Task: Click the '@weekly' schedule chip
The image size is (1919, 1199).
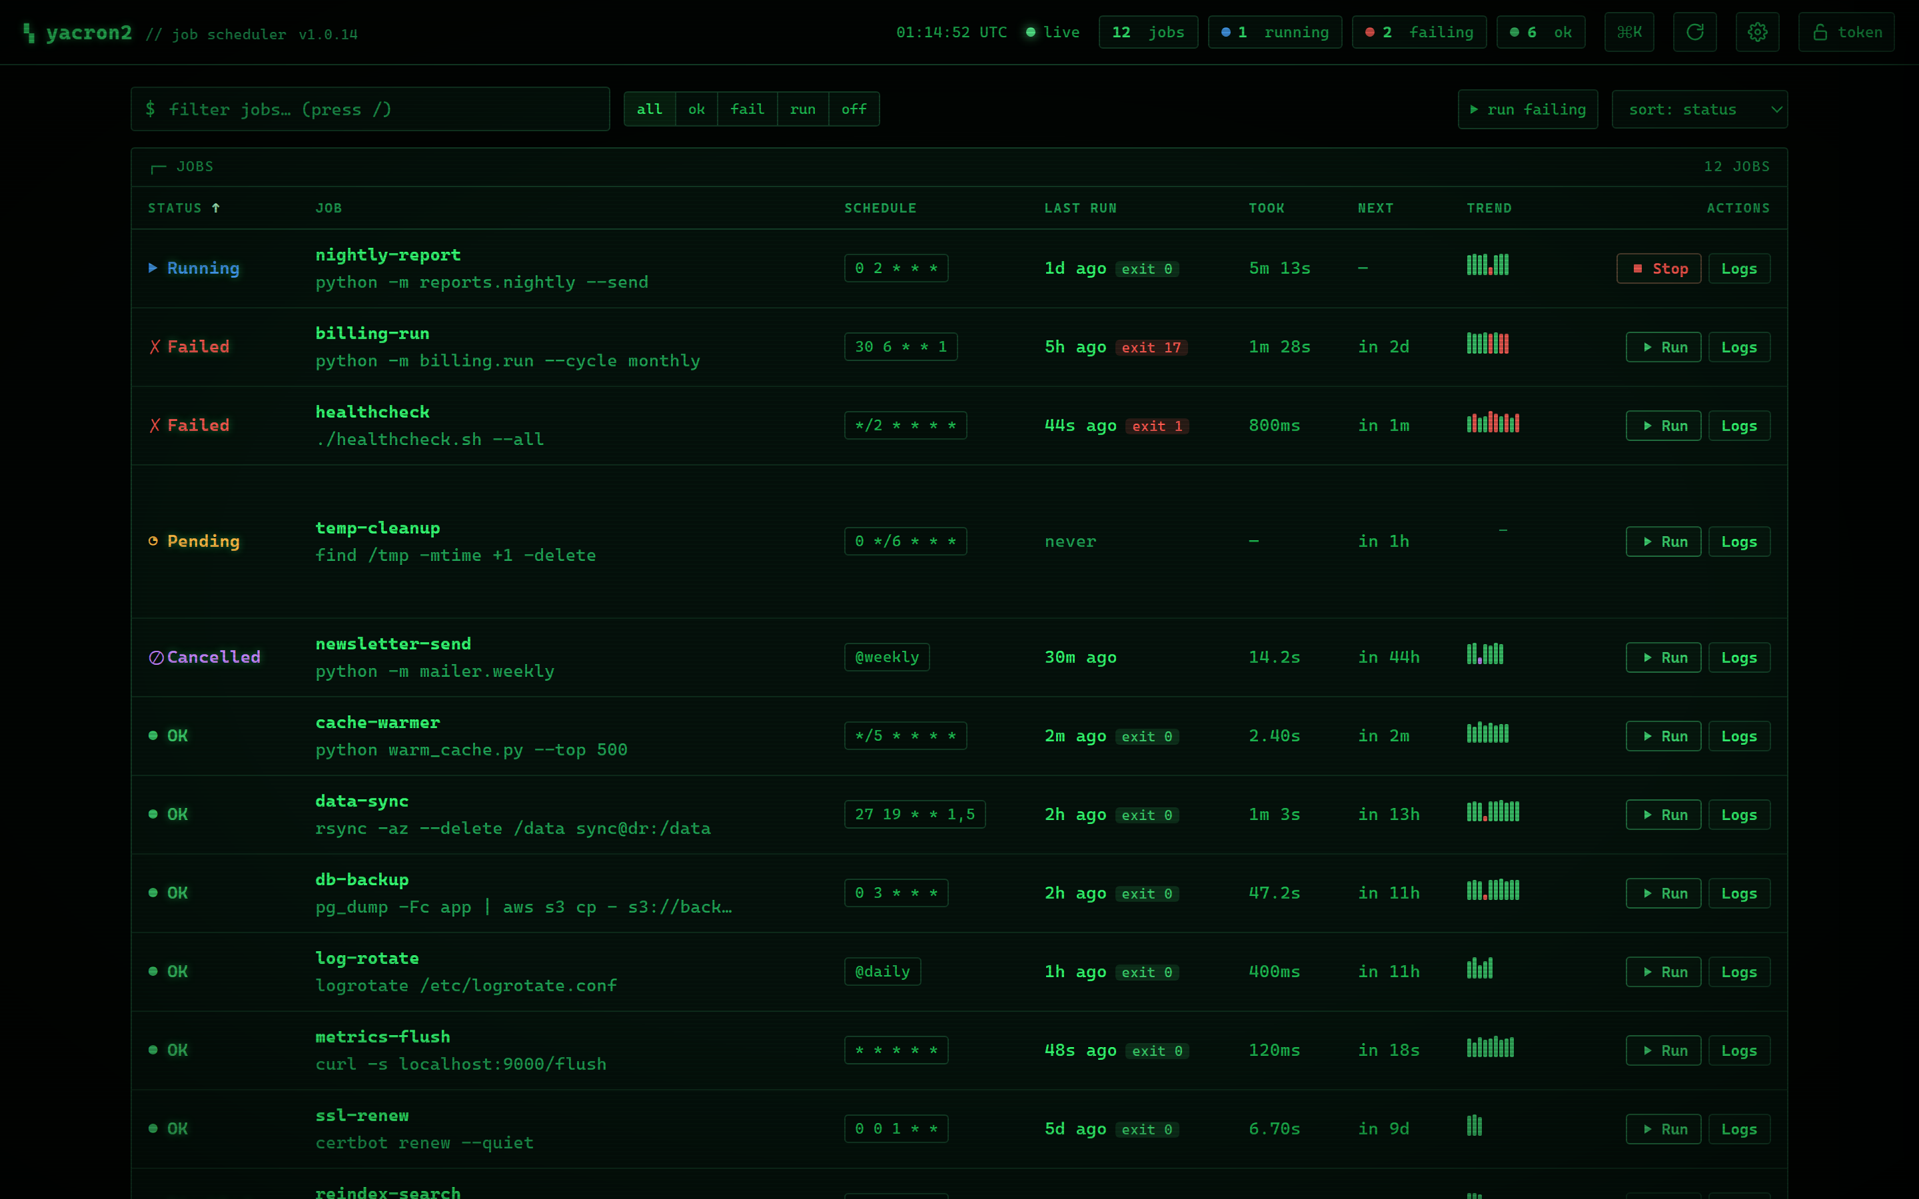Action: (887, 657)
